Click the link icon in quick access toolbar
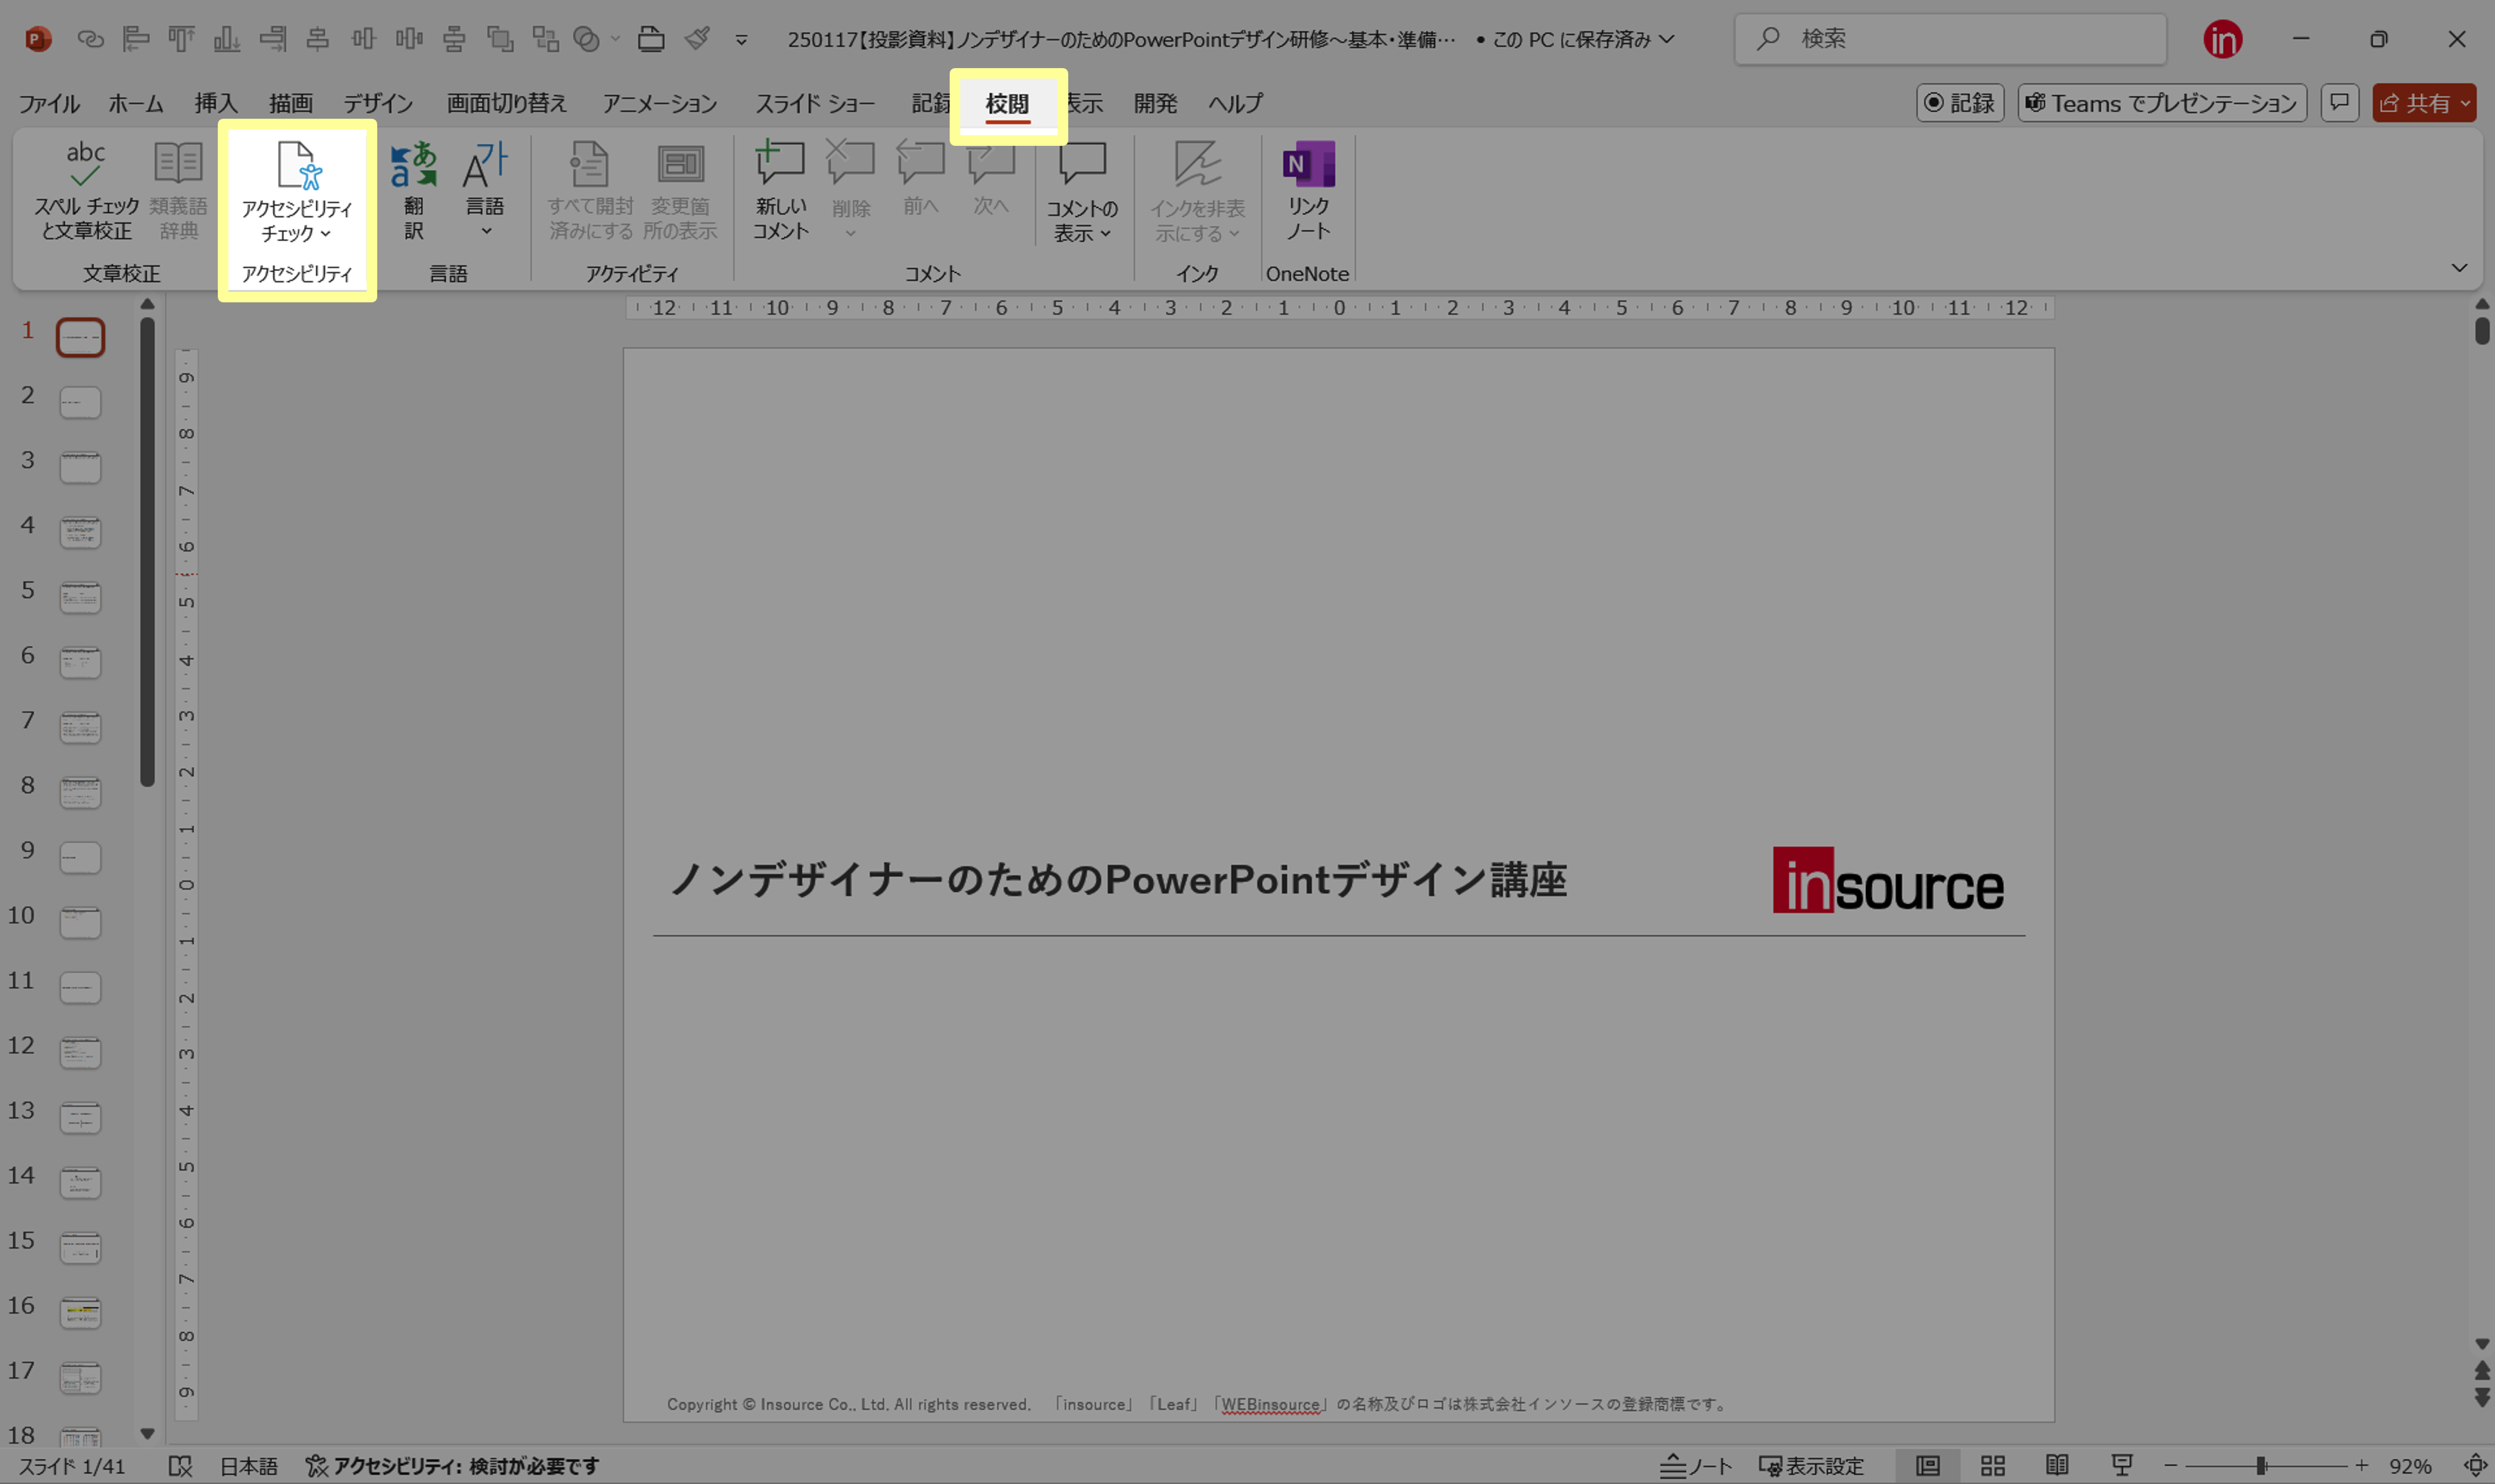The width and height of the screenshot is (2495, 1484). 90,39
